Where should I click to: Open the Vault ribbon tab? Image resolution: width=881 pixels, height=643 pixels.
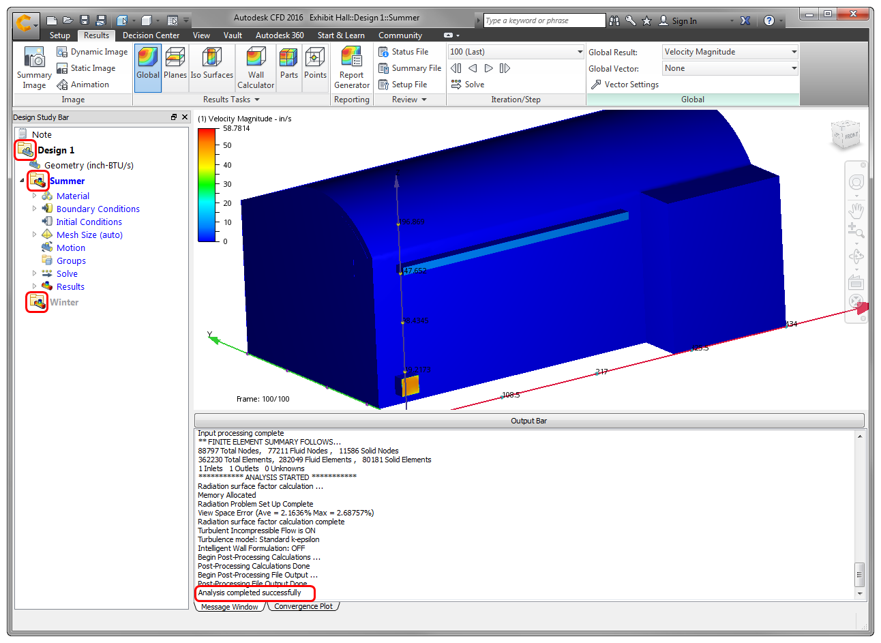[233, 35]
